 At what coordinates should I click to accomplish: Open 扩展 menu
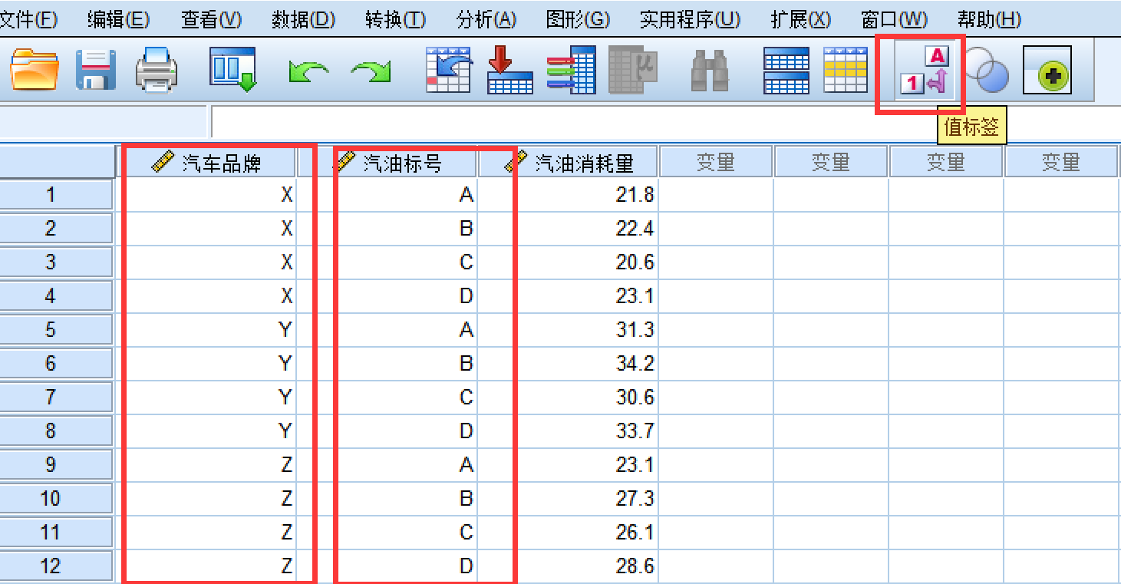pyautogui.click(x=800, y=20)
